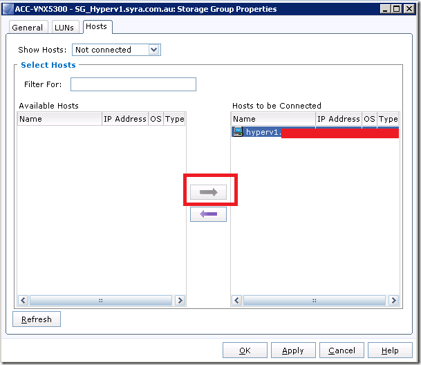This screenshot has width=421, height=365.
Task: Click the title bar application icon
Action: (x=8, y=9)
